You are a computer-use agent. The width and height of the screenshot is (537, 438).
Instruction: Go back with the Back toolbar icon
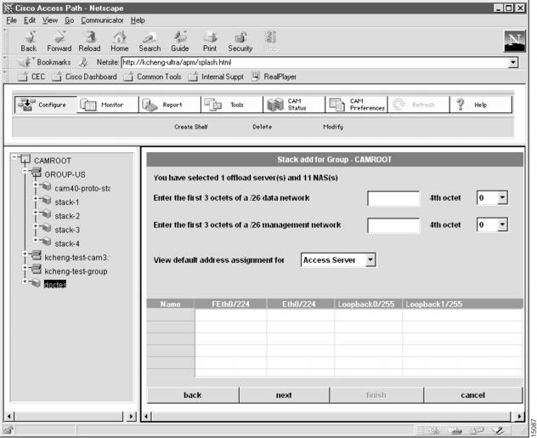coord(29,41)
